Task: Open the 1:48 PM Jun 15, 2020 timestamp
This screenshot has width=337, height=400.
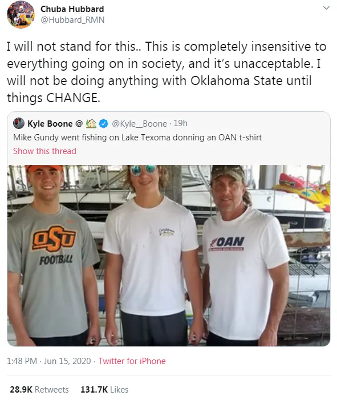Action: pyautogui.click(x=49, y=361)
